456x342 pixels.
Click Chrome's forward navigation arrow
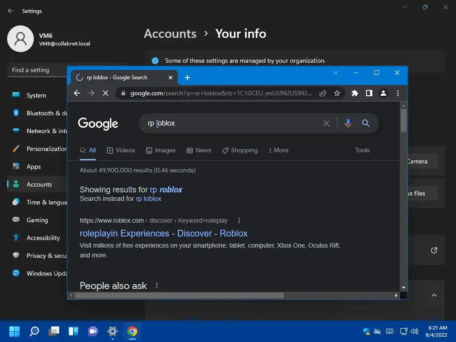tap(91, 93)
